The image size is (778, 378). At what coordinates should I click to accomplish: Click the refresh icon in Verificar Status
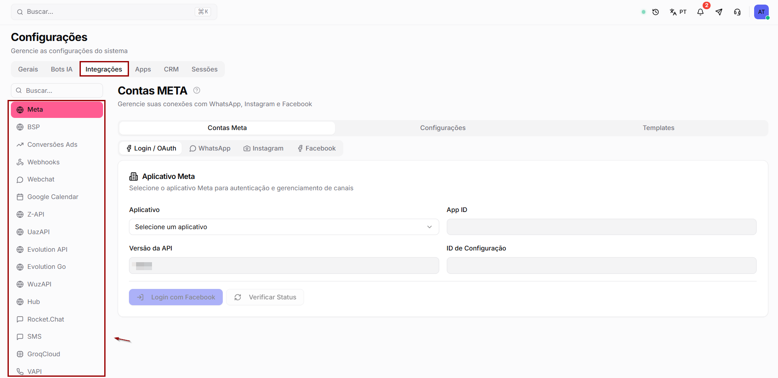[238, 297]
